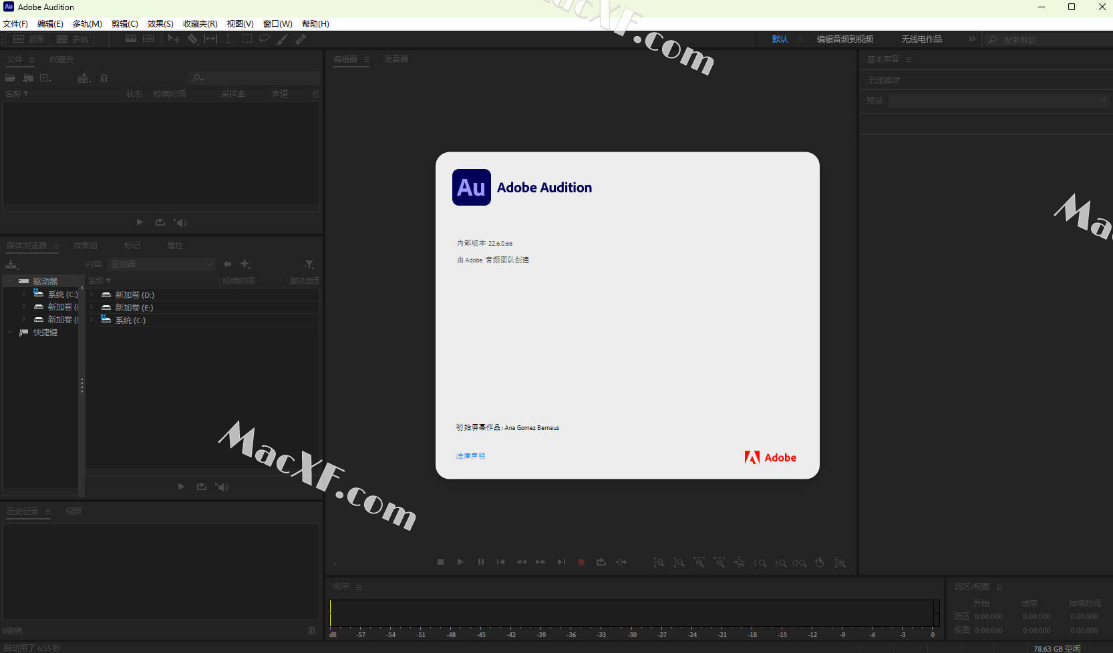Image resolution: width=1113 pixels, height=653 pixels.
Task: Click the red Record button
Action: click(x=581, y=562)
